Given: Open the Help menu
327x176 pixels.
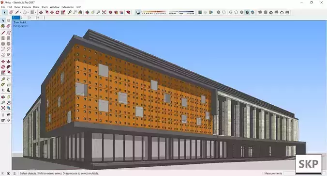Looking at the screenshot, I should pos(78,7).
